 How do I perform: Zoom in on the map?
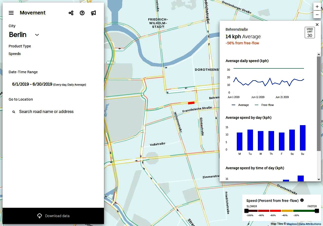click(317, 6)
